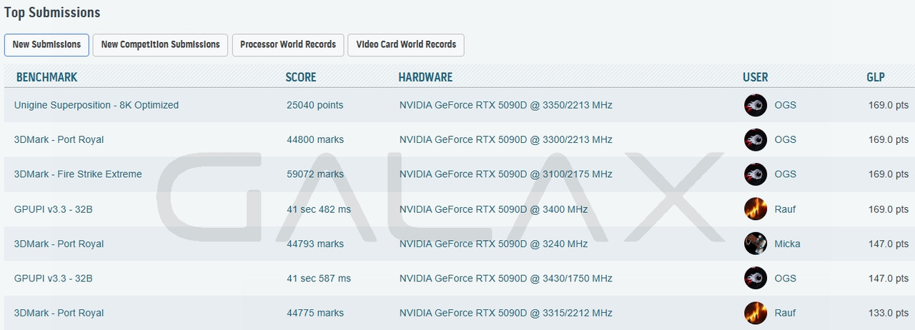Image resolution: width=915 pixels, height=330 pixels.
Task: Click OGS avatar in Fire Strike Extreme row
Action: point(756,174)
